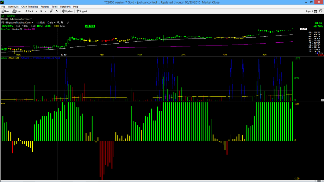
Task: Click the yellow MovAvg 50 volume legend
Action: tap(14, 58)
